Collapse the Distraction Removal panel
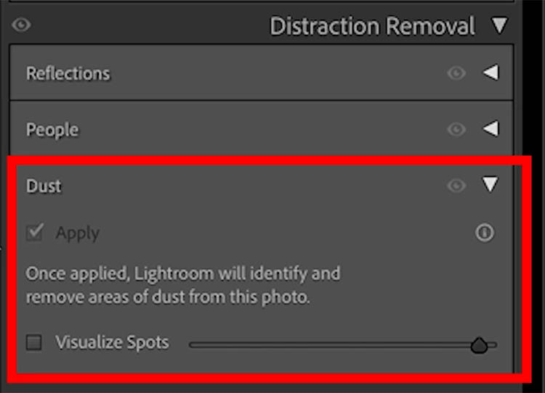The image size is (545, 393). point(499,27)
